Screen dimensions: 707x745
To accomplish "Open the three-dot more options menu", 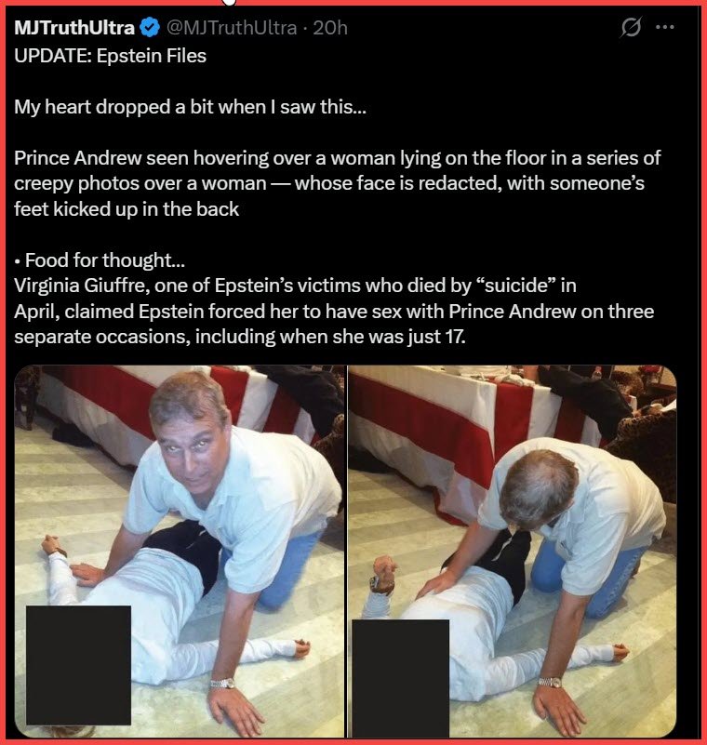I will point(665,27).
